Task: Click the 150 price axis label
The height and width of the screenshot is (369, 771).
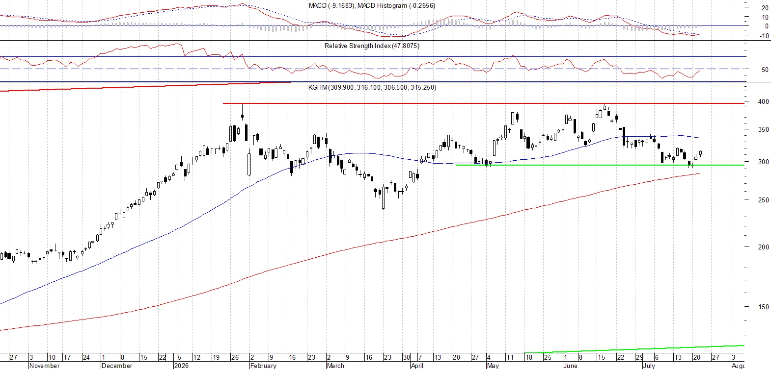Action: [763, 307]
